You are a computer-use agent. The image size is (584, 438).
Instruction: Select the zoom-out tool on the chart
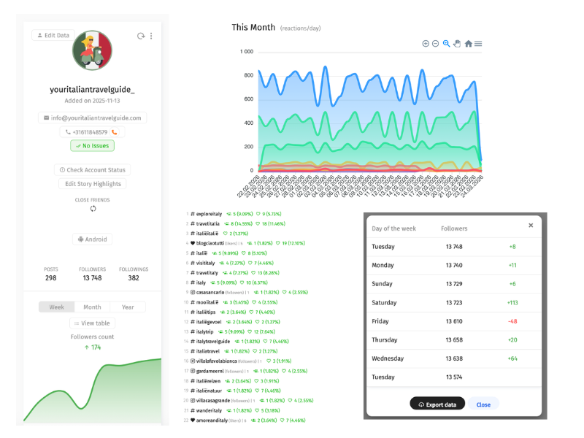click(436, 44)
